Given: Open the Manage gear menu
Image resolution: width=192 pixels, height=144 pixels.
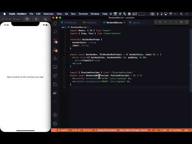Looking at the screenshot, I should click(x=55, y=124).
